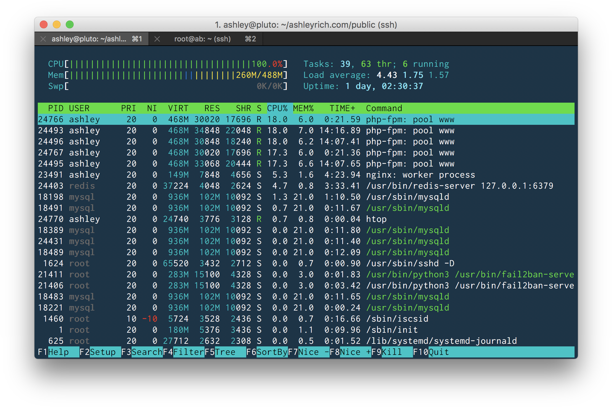Sort by the MEM% column header
The image size is (612, 407).
[x=303, y=109]
